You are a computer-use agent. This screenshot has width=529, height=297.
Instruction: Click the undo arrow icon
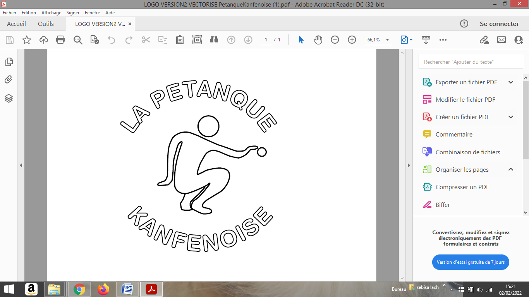112,40
